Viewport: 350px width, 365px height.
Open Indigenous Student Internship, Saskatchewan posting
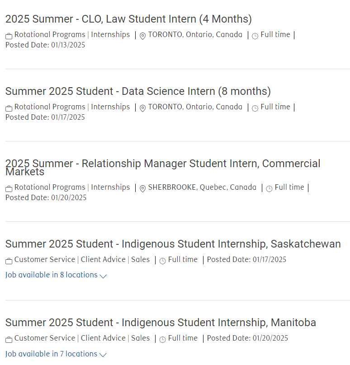click(x=173, y=244)
